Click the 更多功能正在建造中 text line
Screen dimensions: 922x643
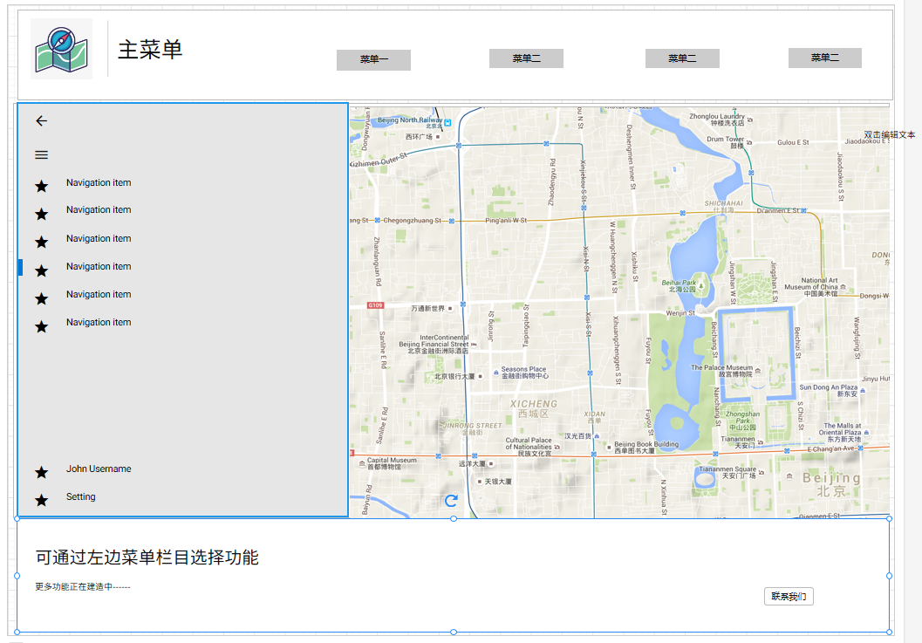(x=83, y=587)
